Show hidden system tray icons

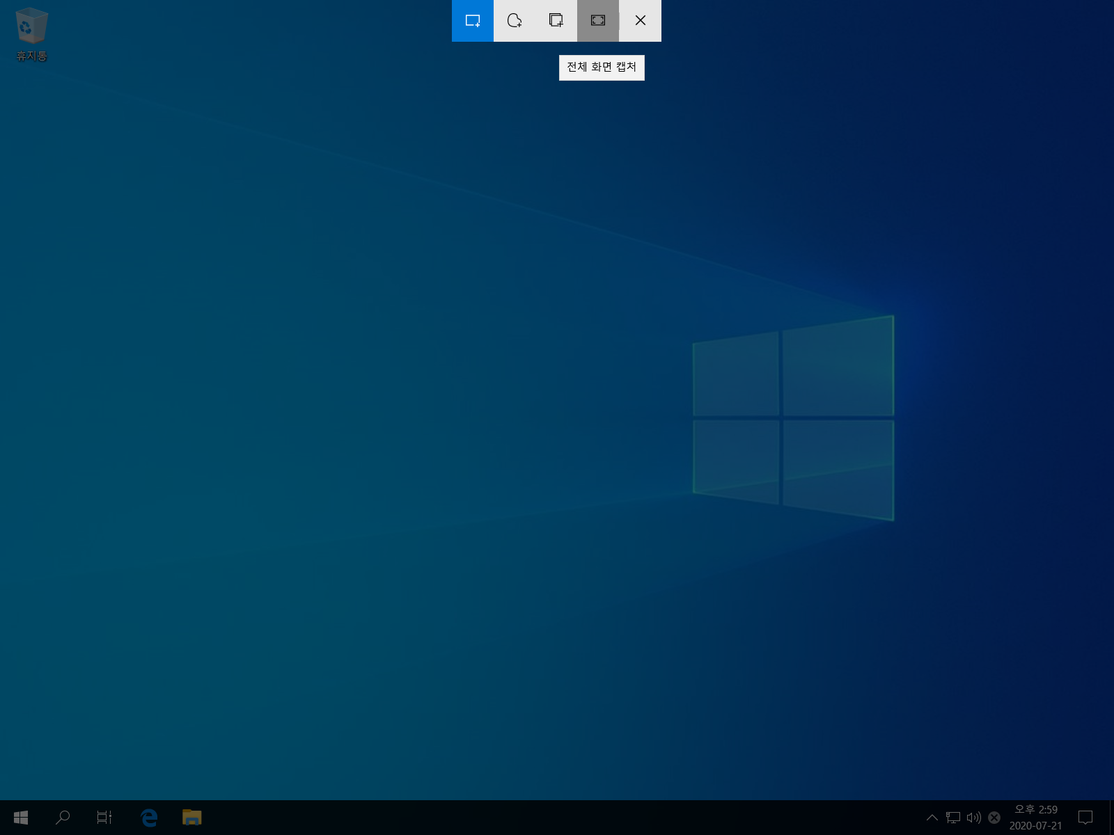click(932, 818)
